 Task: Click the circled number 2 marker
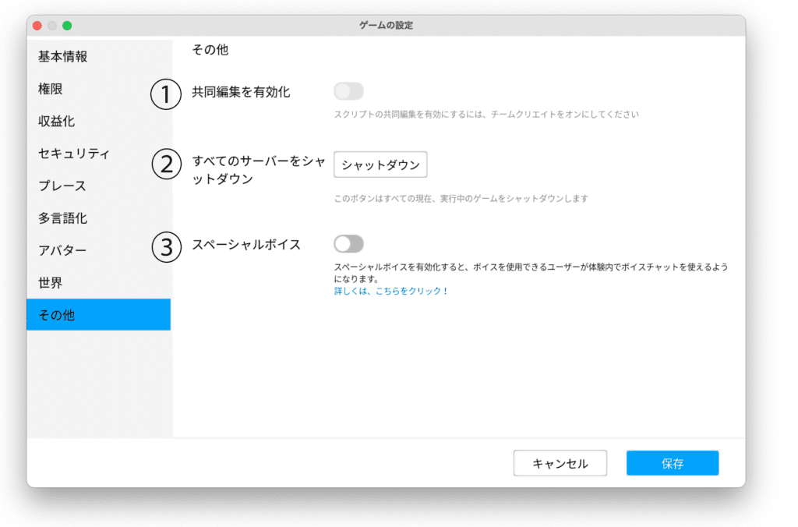pyautogui.click(x=165, y=164)
